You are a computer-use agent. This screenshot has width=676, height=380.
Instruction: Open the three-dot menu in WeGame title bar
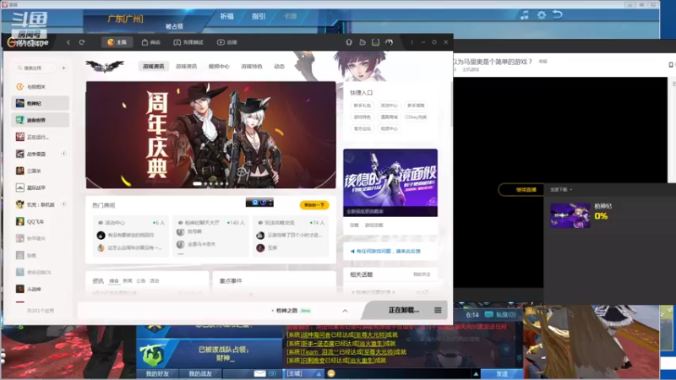412,42
